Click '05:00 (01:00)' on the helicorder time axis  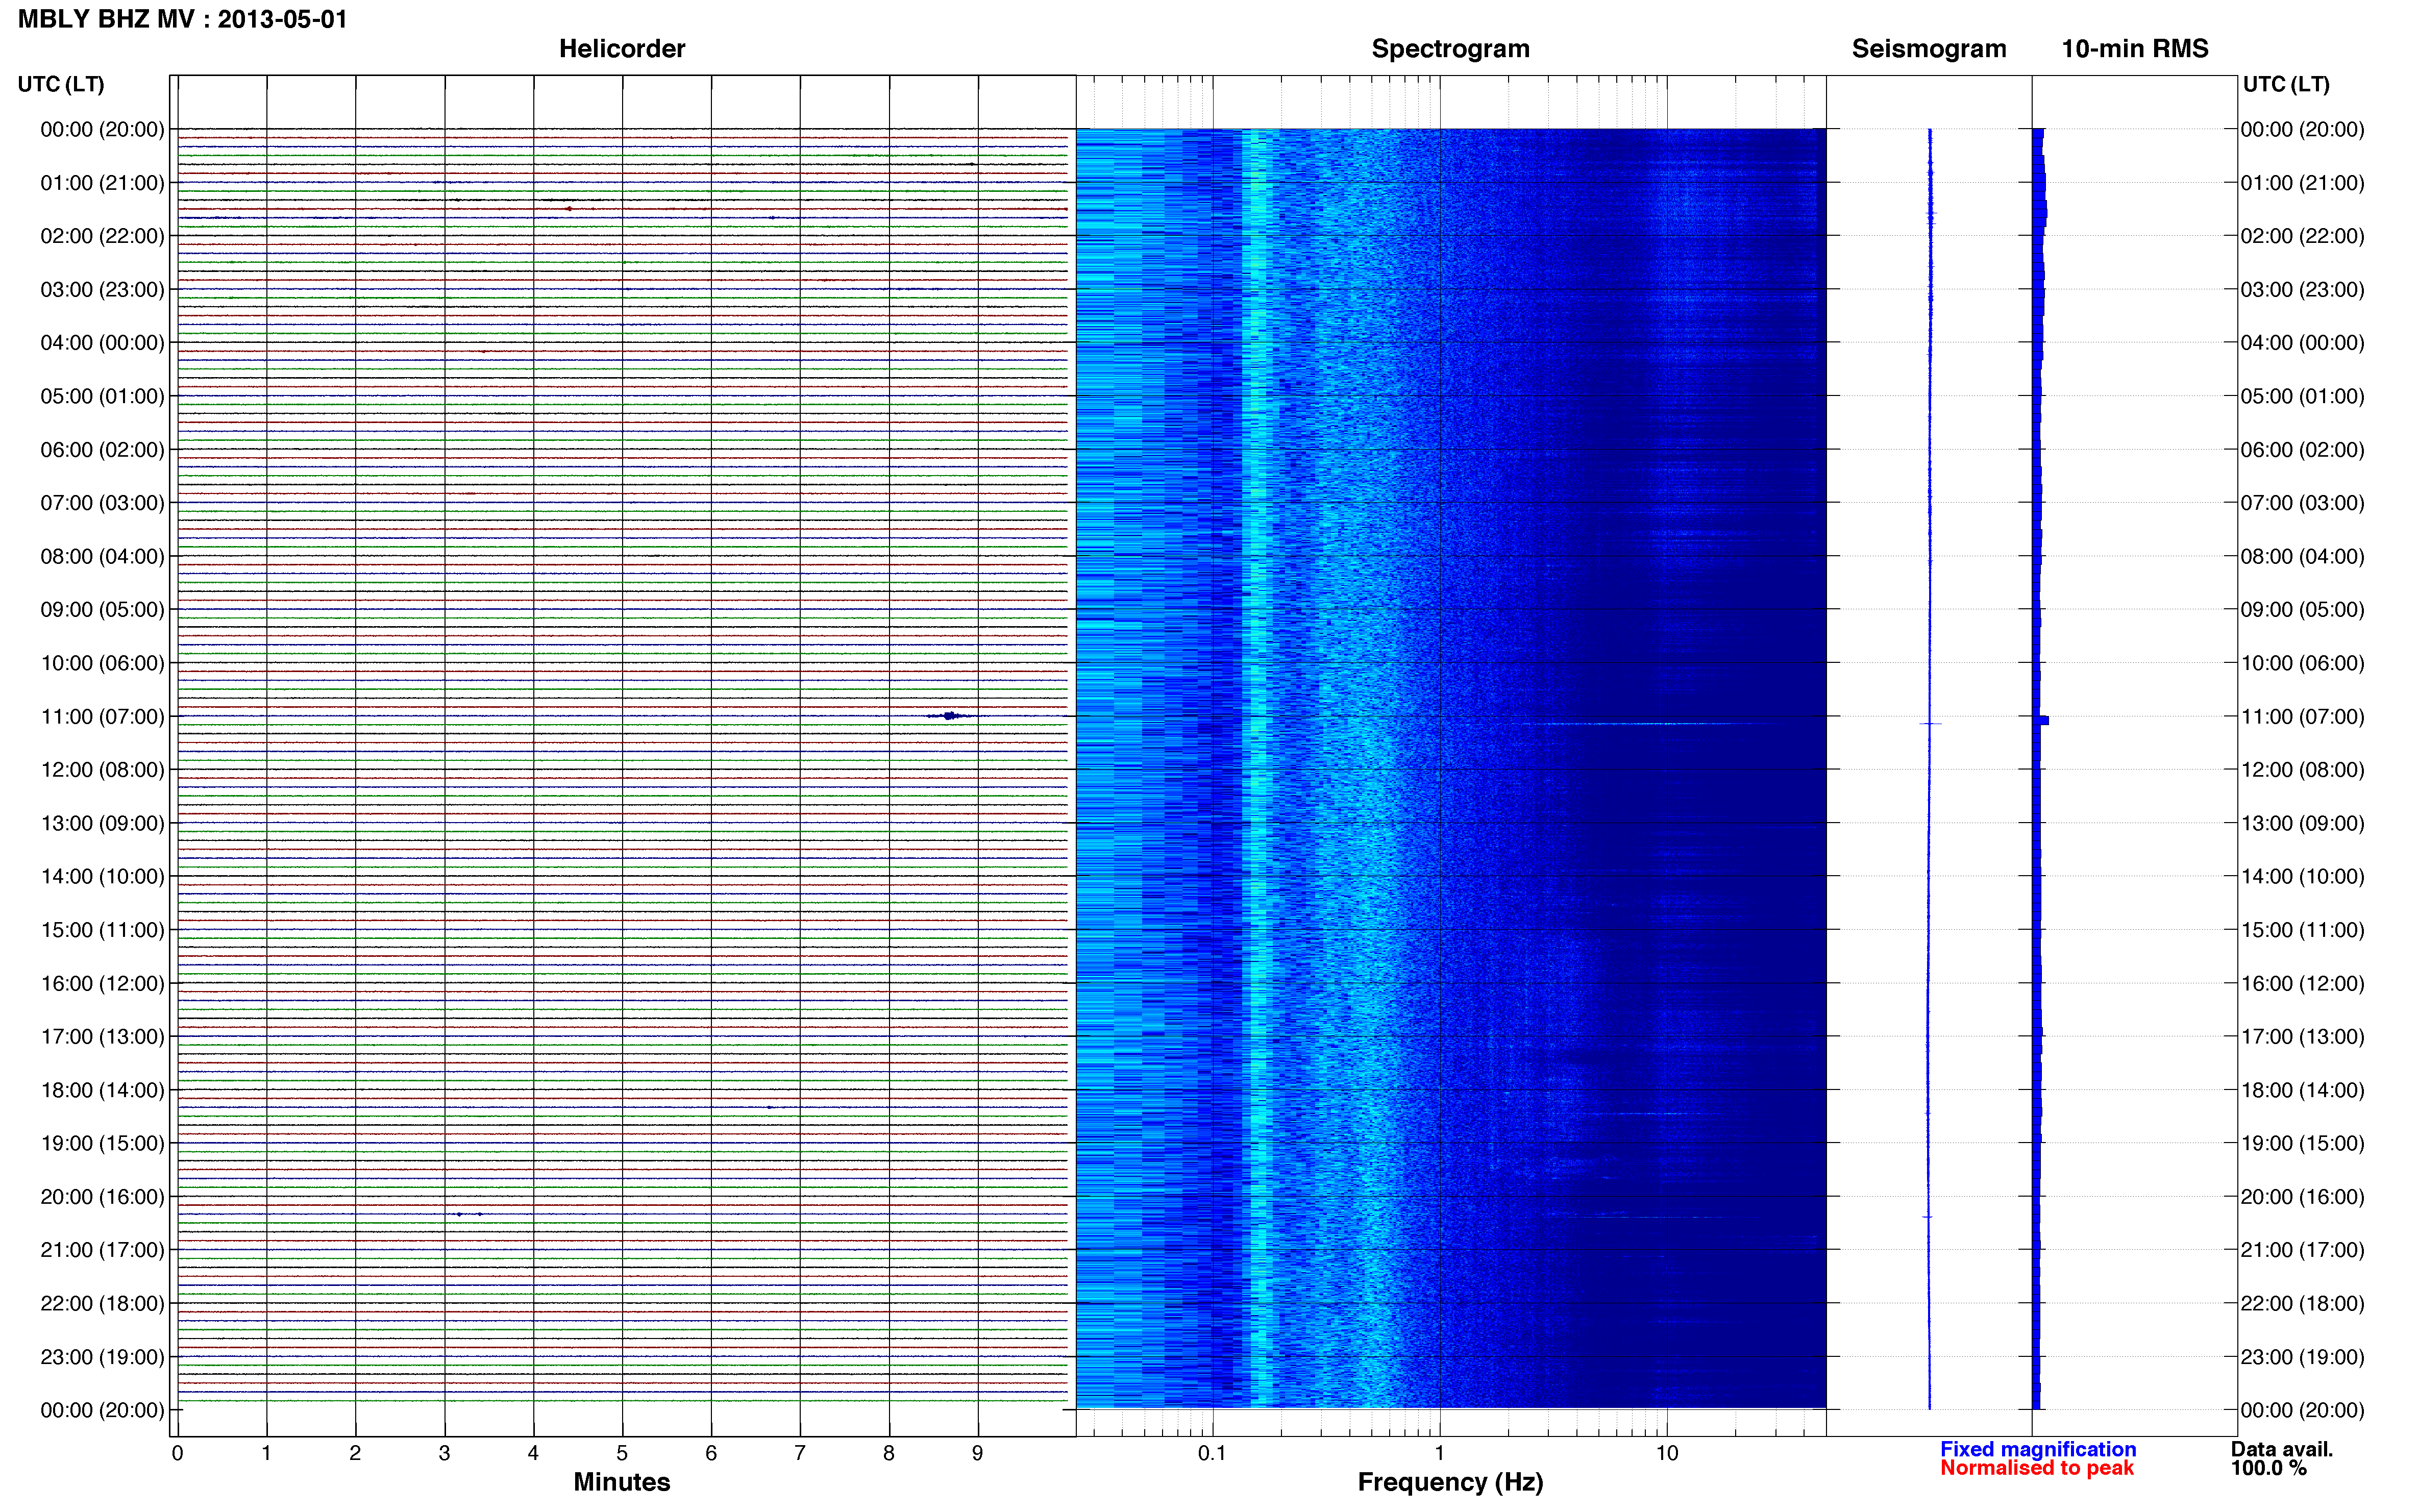pyautogui.click(x=102, y=396)
